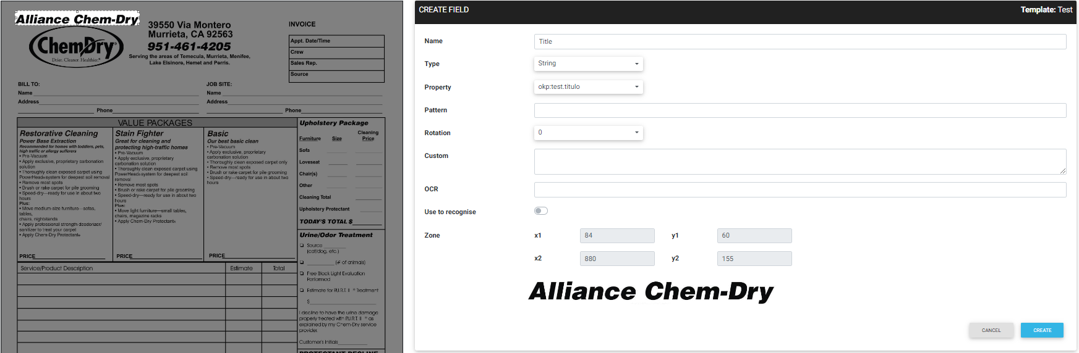Image resolution: width=1079 pixels, height=353 pixels.
Task: Click the cropped Alliance Chem-Dry zone preview image
Action: (x=651, y=291)
